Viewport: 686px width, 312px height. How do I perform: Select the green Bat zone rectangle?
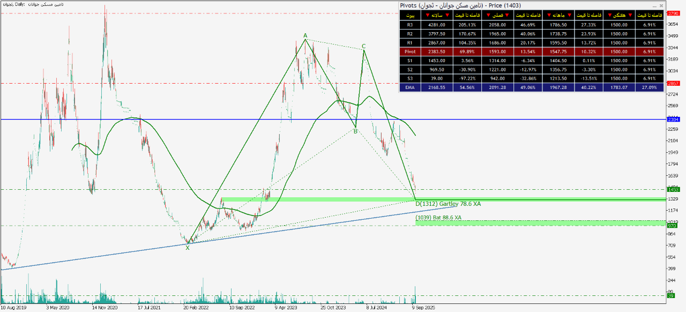[536, 222]
